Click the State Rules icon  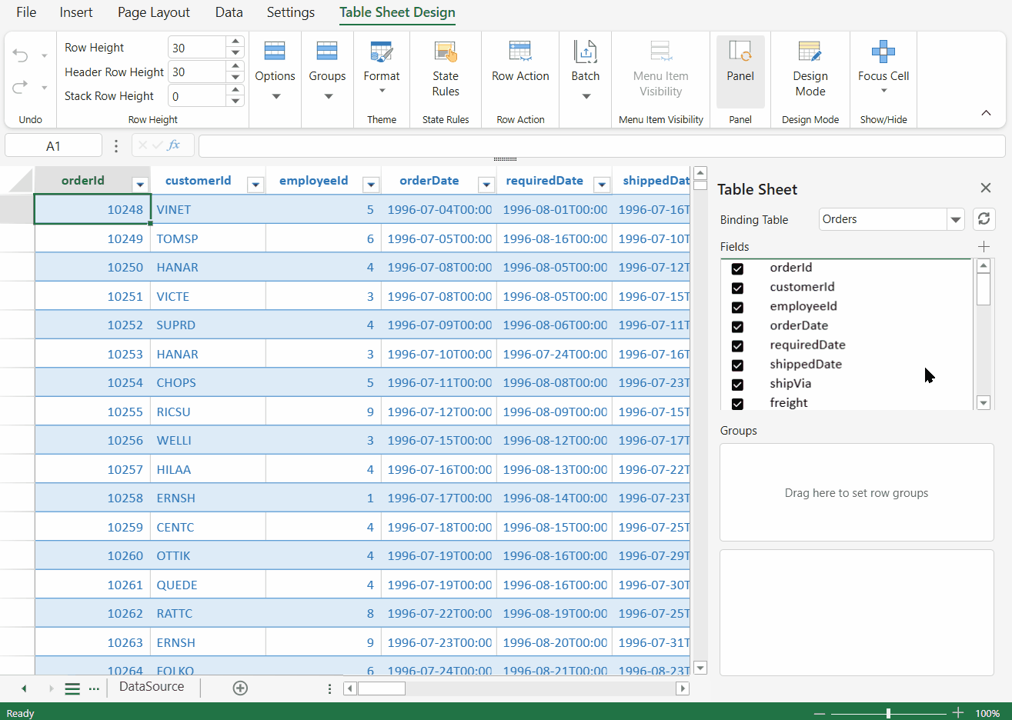(x=446, y=52)
